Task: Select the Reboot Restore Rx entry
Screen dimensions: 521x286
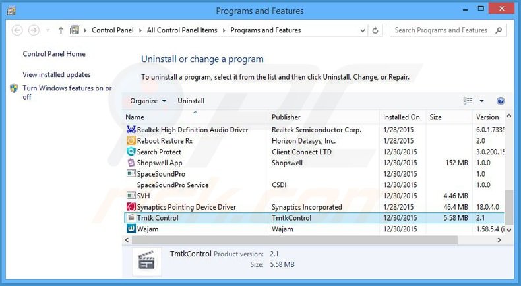Action: (x=314, y=140)
